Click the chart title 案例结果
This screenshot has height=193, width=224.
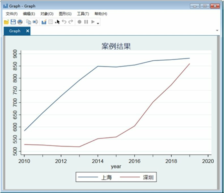point(116,46)
